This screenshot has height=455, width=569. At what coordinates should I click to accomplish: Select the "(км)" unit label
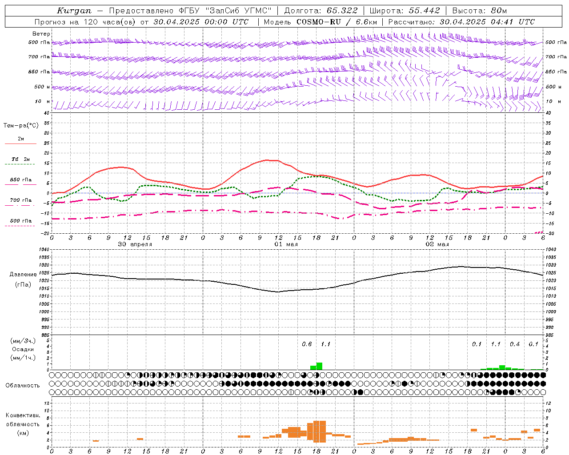tap(23, 433)
